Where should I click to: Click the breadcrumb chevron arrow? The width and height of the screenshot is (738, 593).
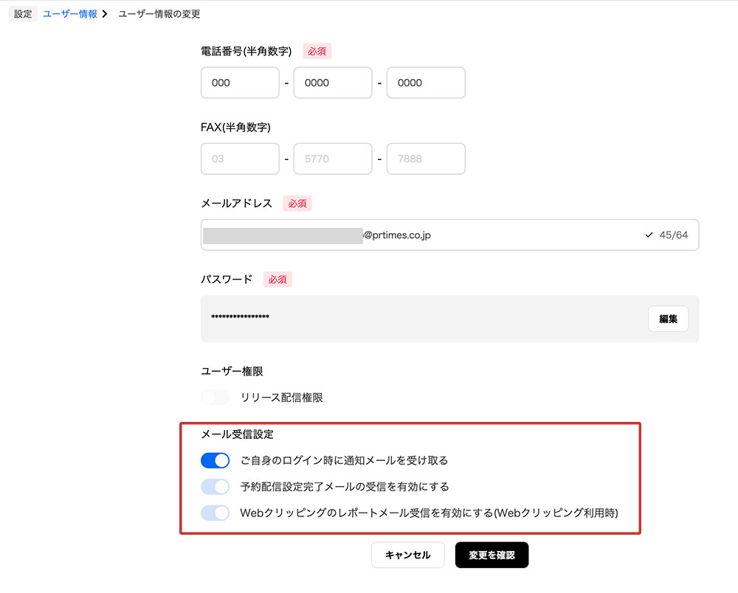click(106, 14)
